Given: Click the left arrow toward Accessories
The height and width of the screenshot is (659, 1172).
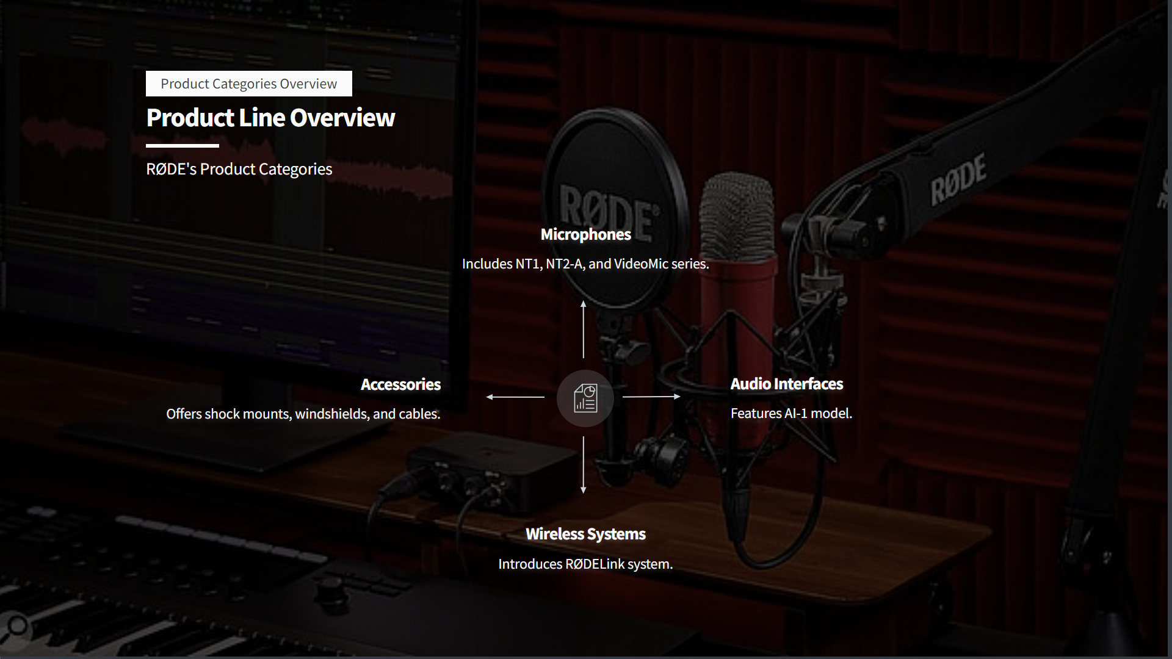Looking at the screenshot, I should coord(515,397).
